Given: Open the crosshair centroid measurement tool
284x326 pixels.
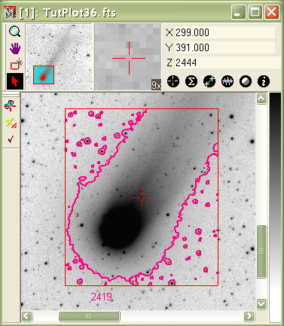Looking at the screenshot, I should tap(173, 81).
